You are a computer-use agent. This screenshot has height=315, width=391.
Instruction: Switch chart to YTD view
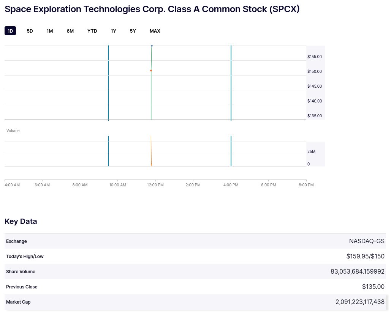[x=92, y=31]
